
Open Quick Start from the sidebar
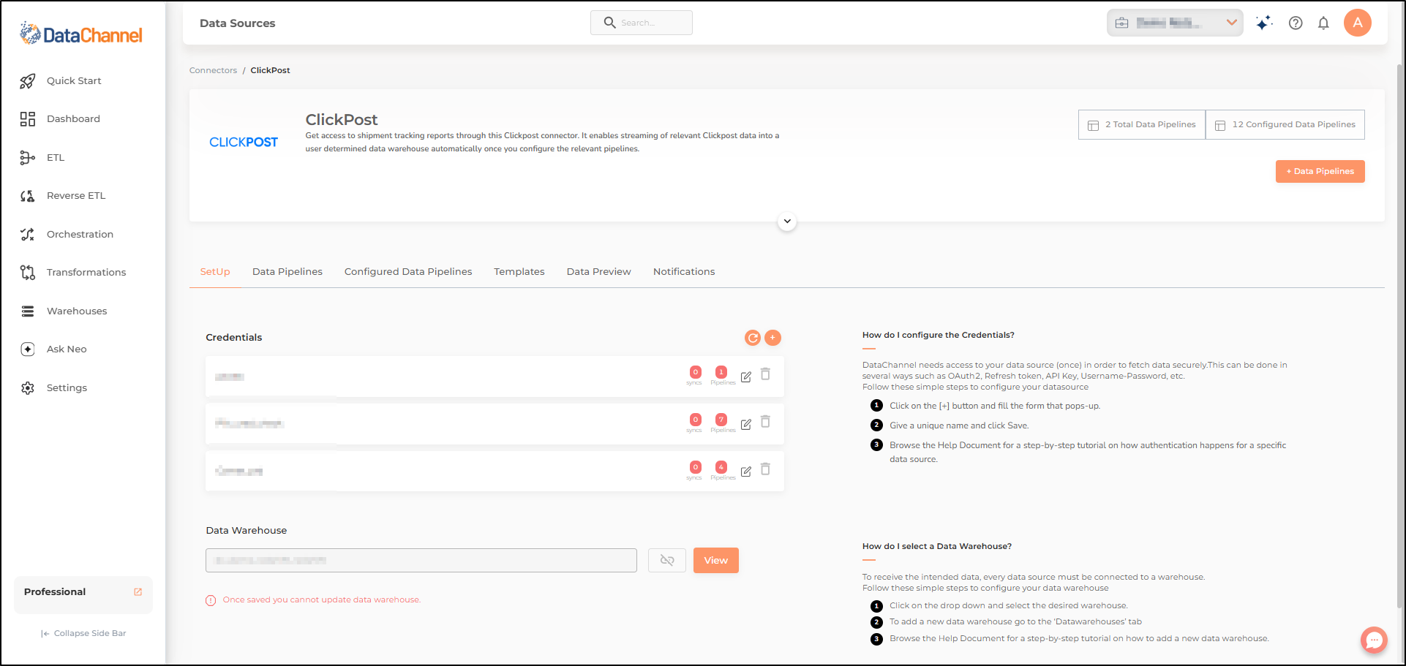(73, 81)
